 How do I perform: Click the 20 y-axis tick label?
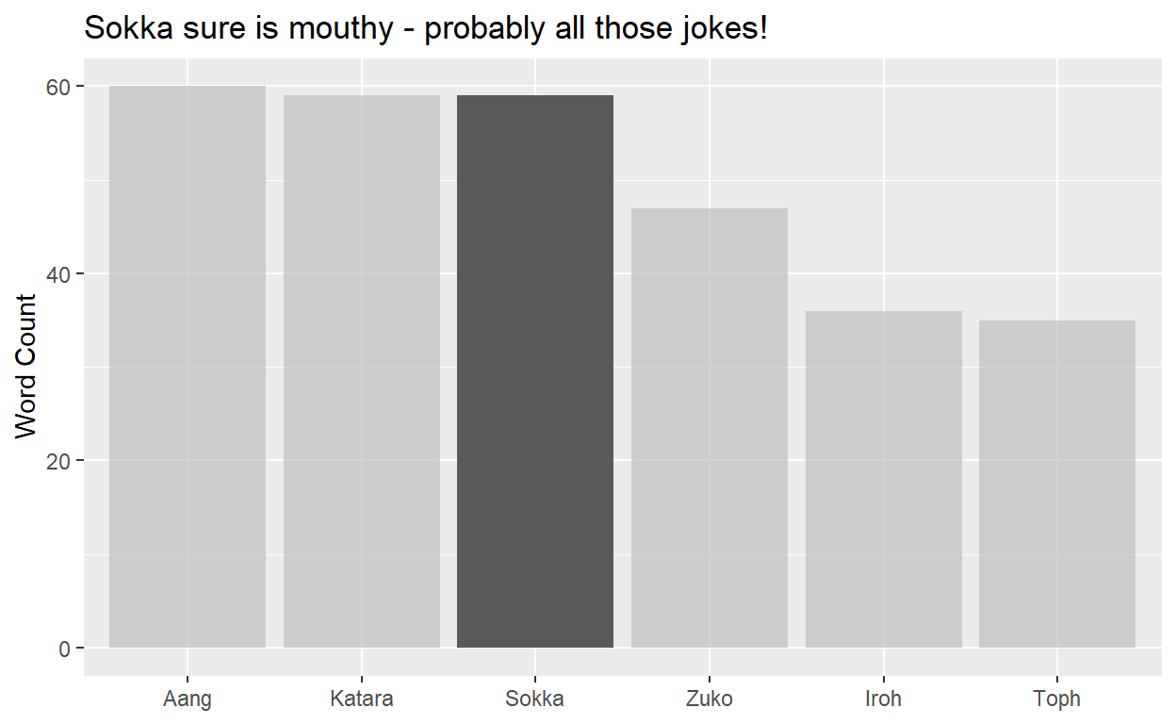tap(60, 461)
